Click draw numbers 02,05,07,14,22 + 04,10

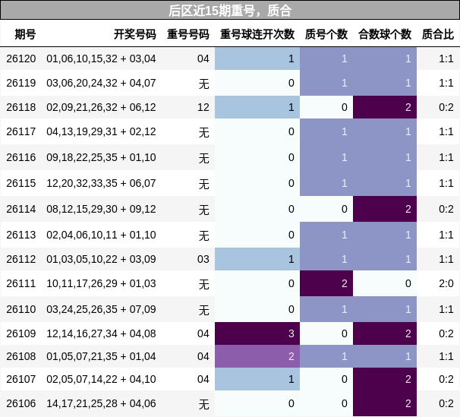(101, 380)
